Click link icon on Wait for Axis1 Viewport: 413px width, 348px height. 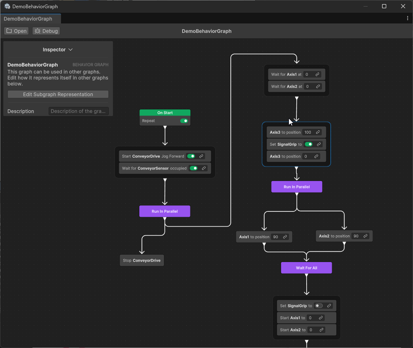point(317,74)
